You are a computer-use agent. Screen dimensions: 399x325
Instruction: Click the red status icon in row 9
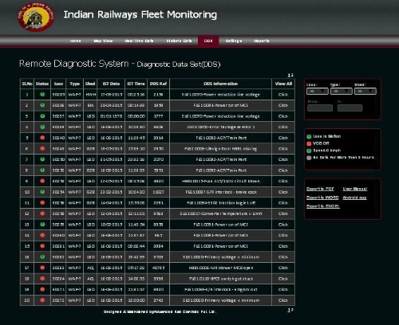click(x=42, y=181)
